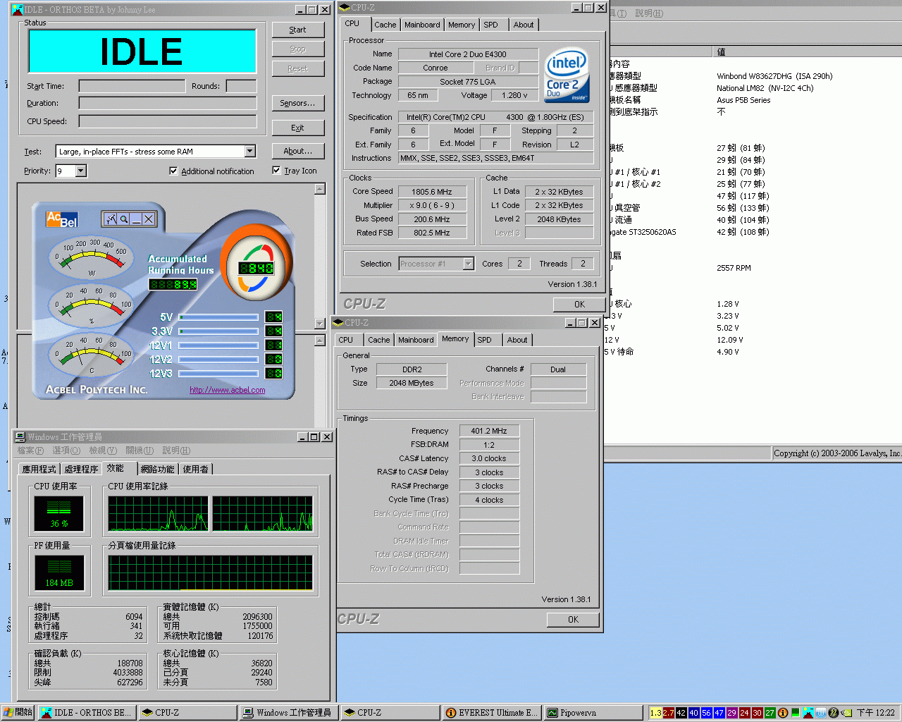Screen dimensions: 902x722
Task: Click the 12V1 voltage bar
Action: 218,345
